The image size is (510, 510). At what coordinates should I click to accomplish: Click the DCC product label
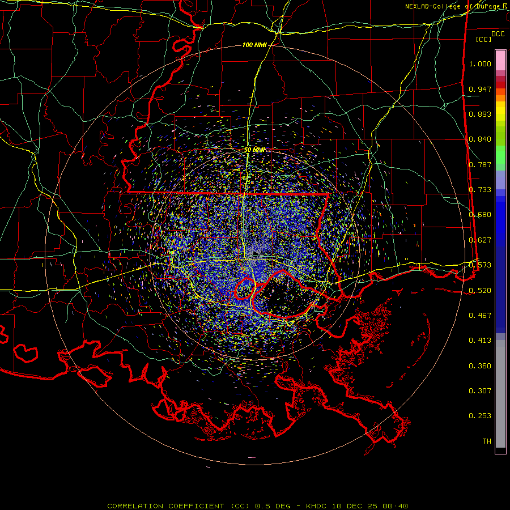498,34
